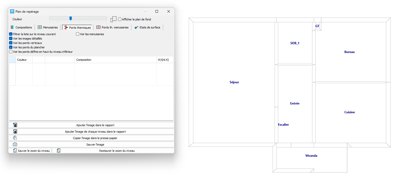Uncheck Filtrer la liste sur le niveau courant
Image resolution: width=407 pixels, height=181 pixels.
click(11, 34)
